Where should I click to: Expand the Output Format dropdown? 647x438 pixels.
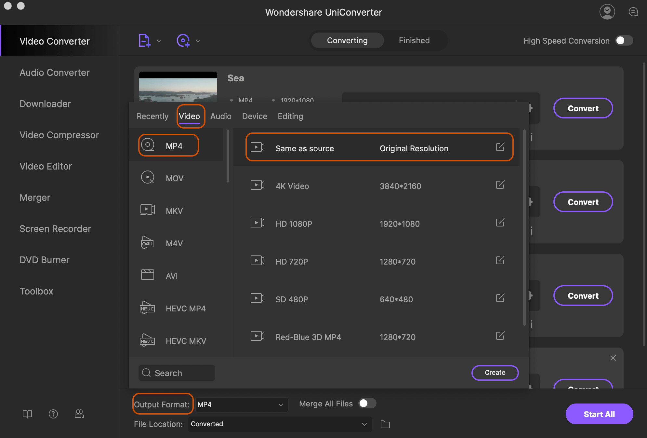[x=239, y=404]
